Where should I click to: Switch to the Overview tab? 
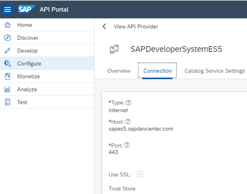[119, 71]
